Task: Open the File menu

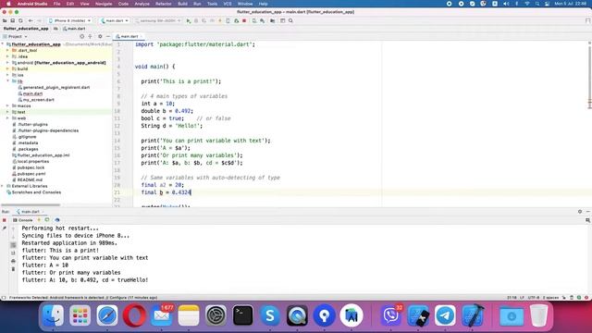Action: coord(56,4)
